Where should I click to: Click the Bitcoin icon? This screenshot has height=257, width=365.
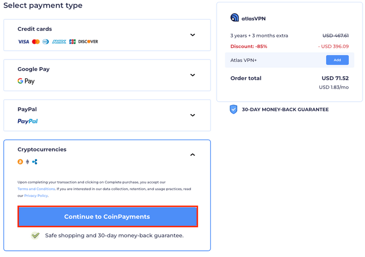point(20,162)
